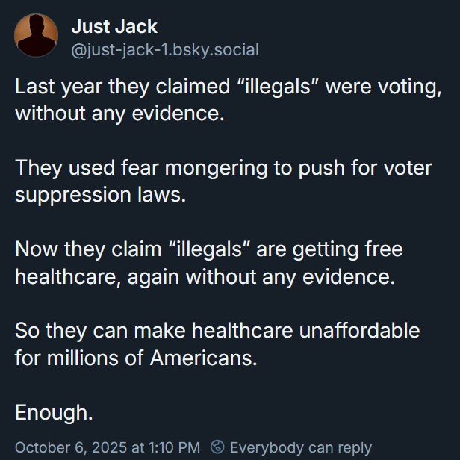This screenshot has height=460, width=460.
Task: Click Just Jack's profile avatar picture
Action: [x=37, y=35]
